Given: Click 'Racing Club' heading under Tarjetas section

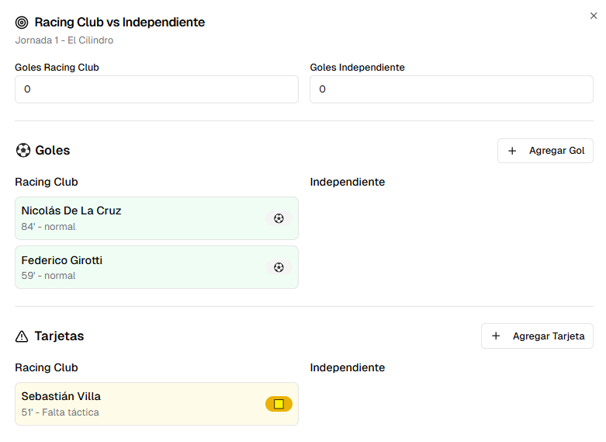Looking at the screenshot, I should click(47, 367).
